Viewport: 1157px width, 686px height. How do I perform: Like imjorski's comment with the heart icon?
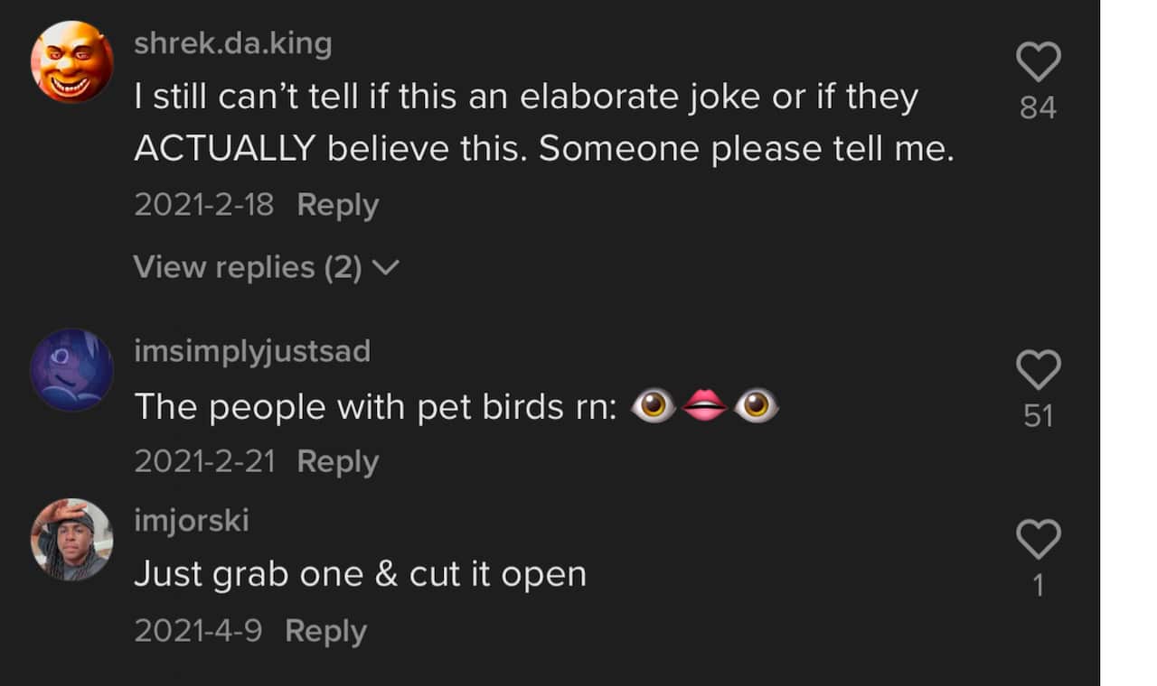[1038, 539]
